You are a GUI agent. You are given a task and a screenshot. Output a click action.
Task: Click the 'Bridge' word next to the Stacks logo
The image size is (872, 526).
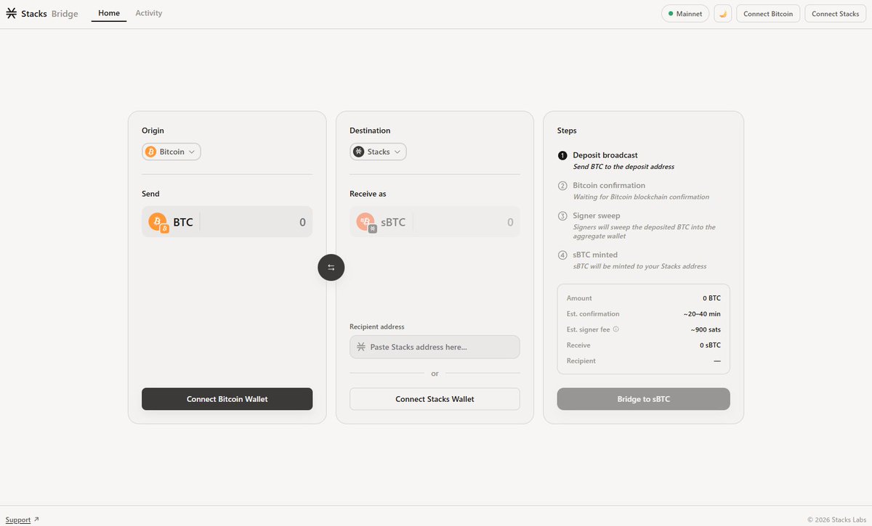65,14
